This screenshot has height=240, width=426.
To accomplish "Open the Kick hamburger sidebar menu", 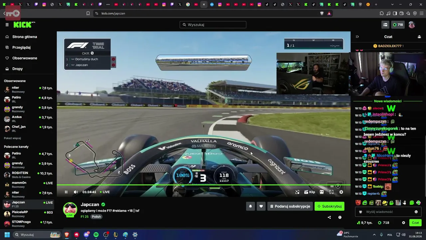I will (x=7, y=25).
